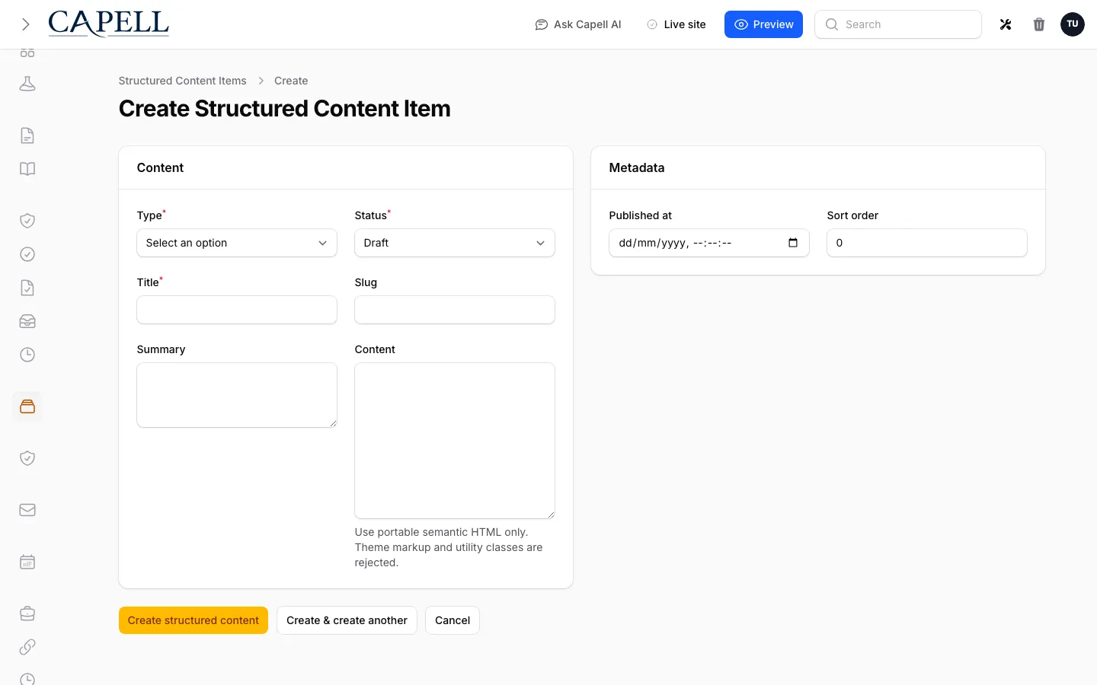1097x685 pixels.
Task: Click Create & create another button
Action: point(347,620)
